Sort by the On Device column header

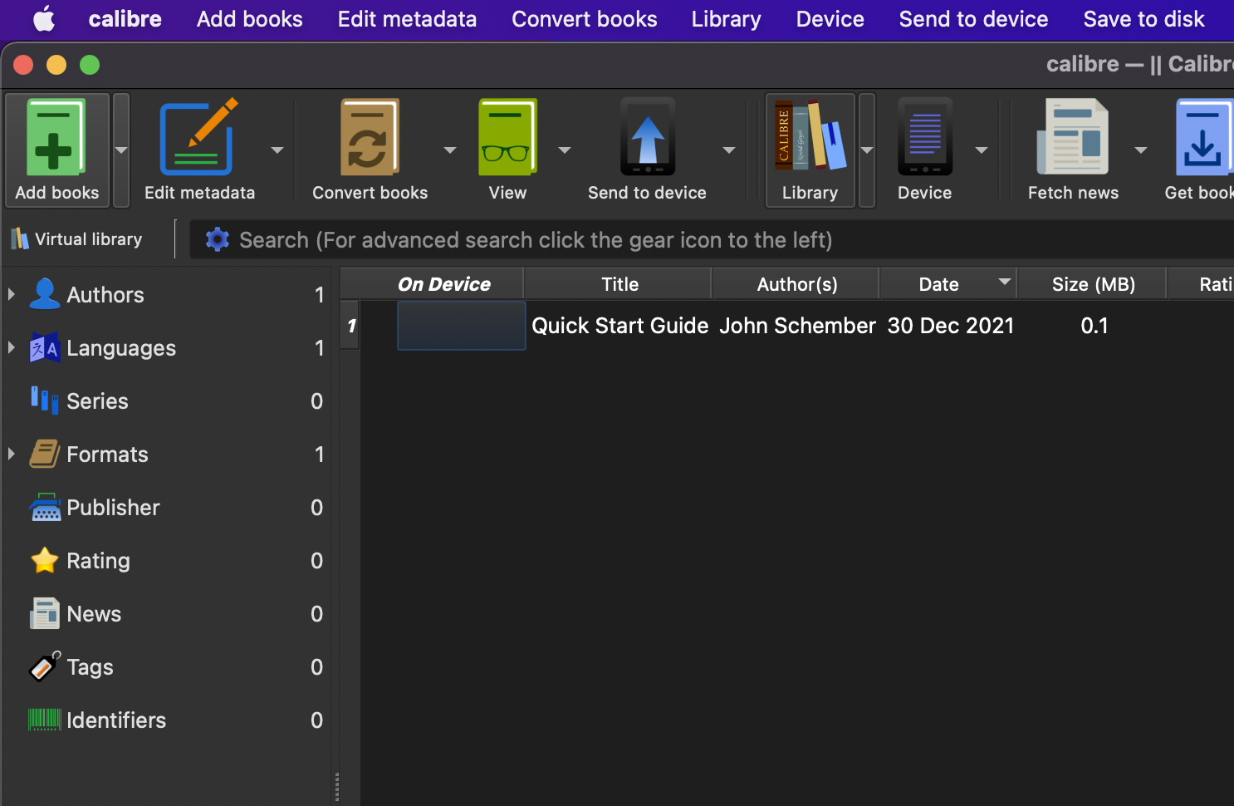point(444,284)
